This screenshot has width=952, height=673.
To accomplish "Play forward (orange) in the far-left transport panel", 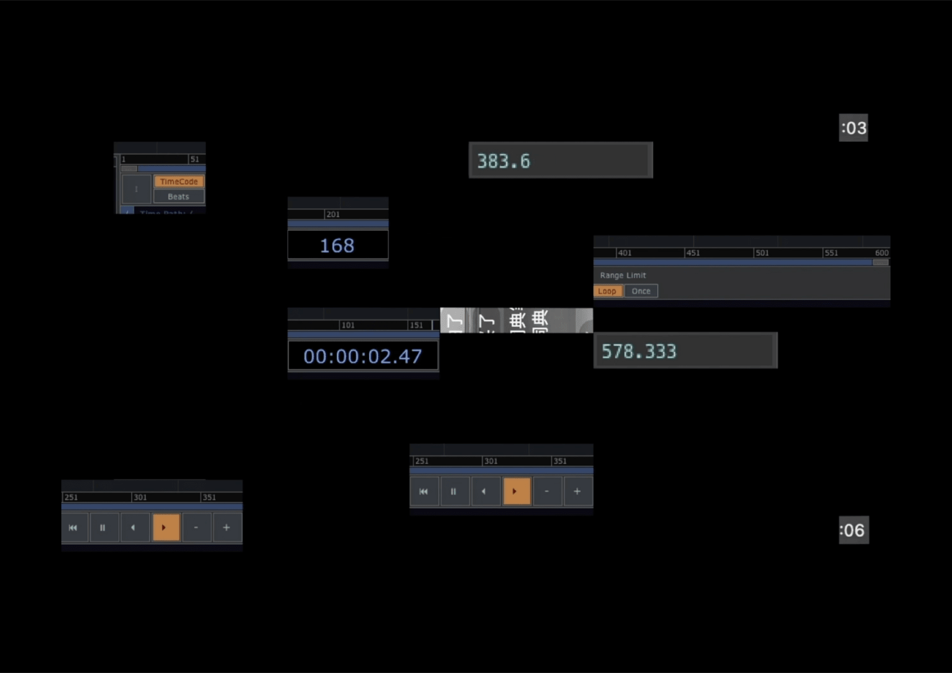I will point(166,527).
